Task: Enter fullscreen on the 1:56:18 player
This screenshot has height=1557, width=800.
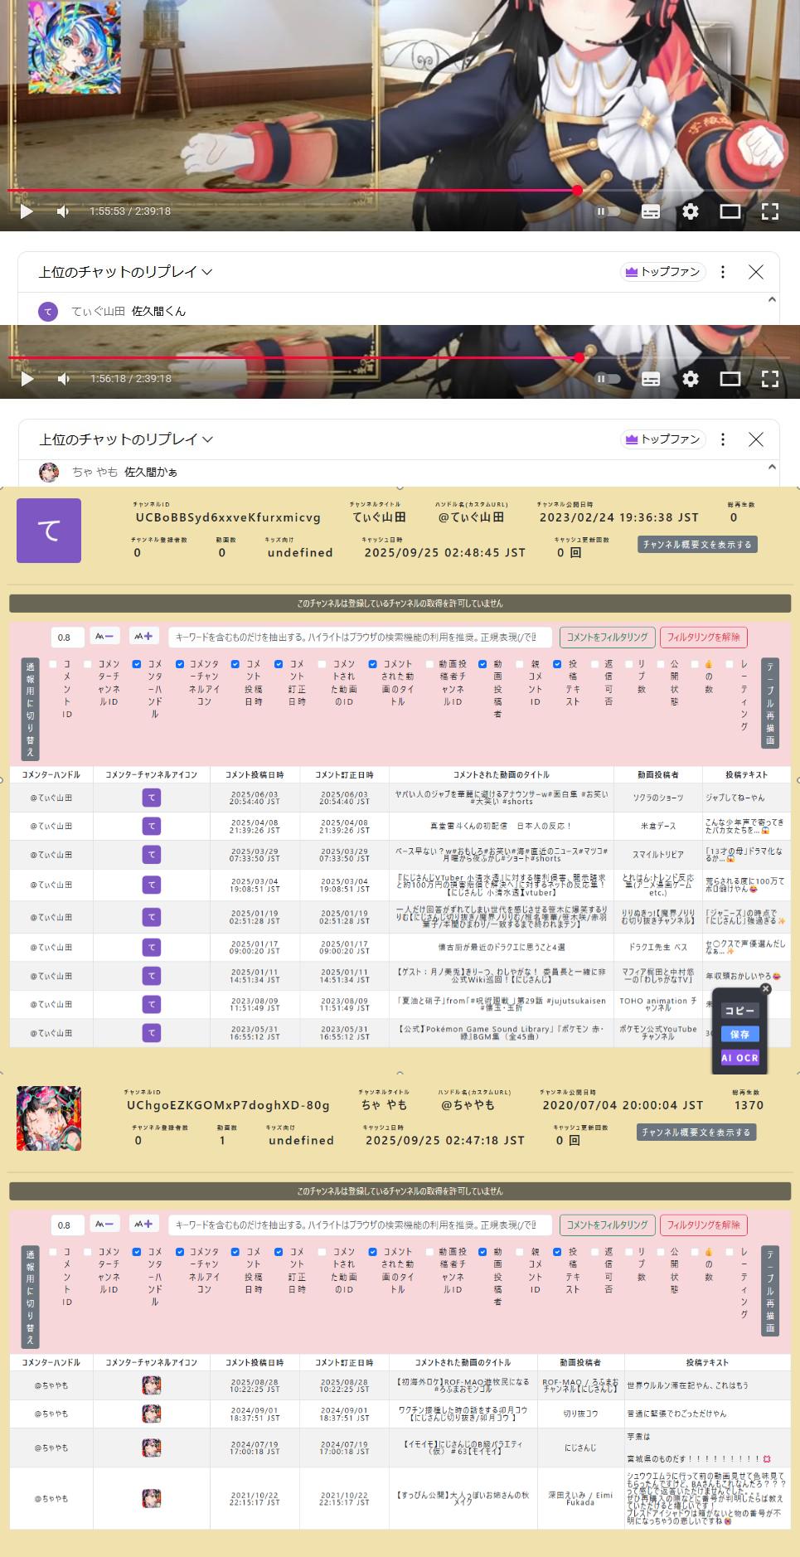Action: click(769, 379)
